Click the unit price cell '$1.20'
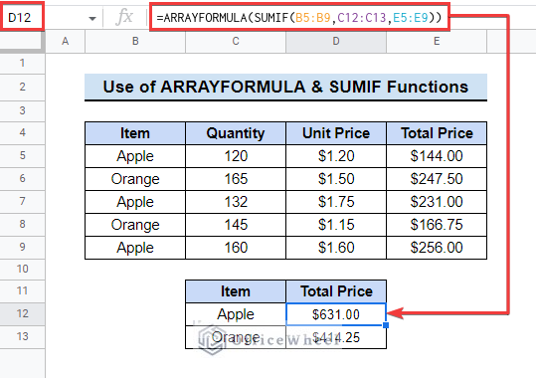This screenshot has height=378, width=536. click(336, 156)
